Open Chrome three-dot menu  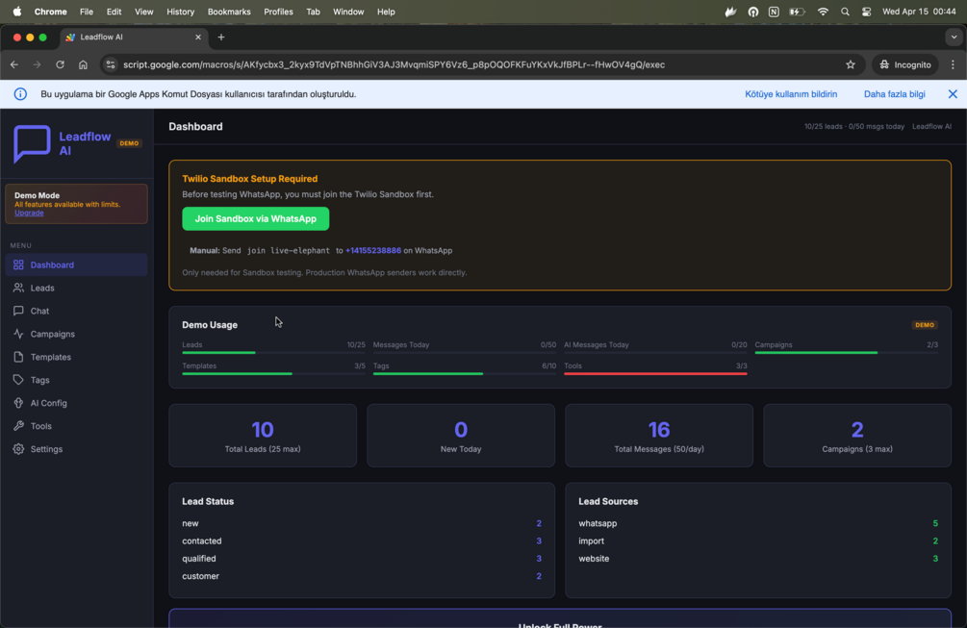[953, 64]
